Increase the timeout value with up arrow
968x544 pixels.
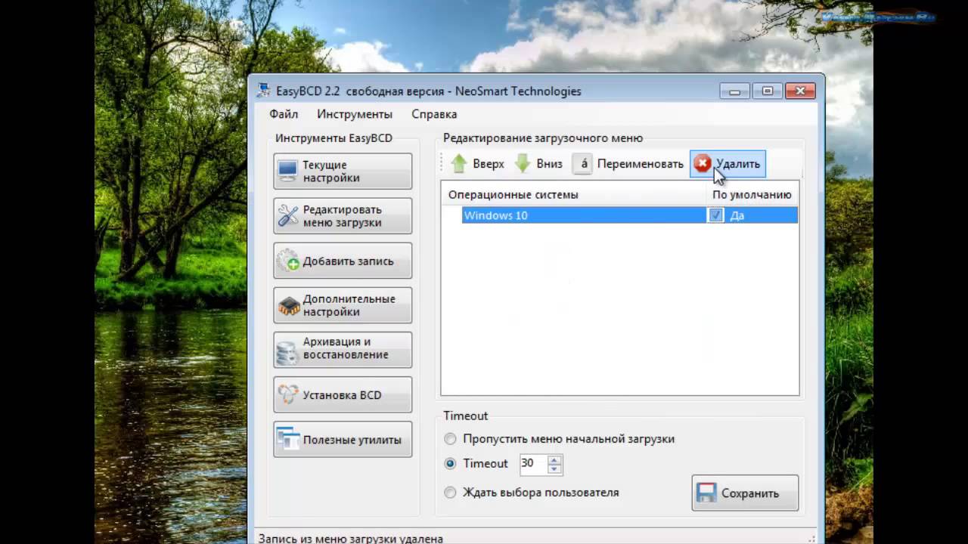[x=554, y=459]
